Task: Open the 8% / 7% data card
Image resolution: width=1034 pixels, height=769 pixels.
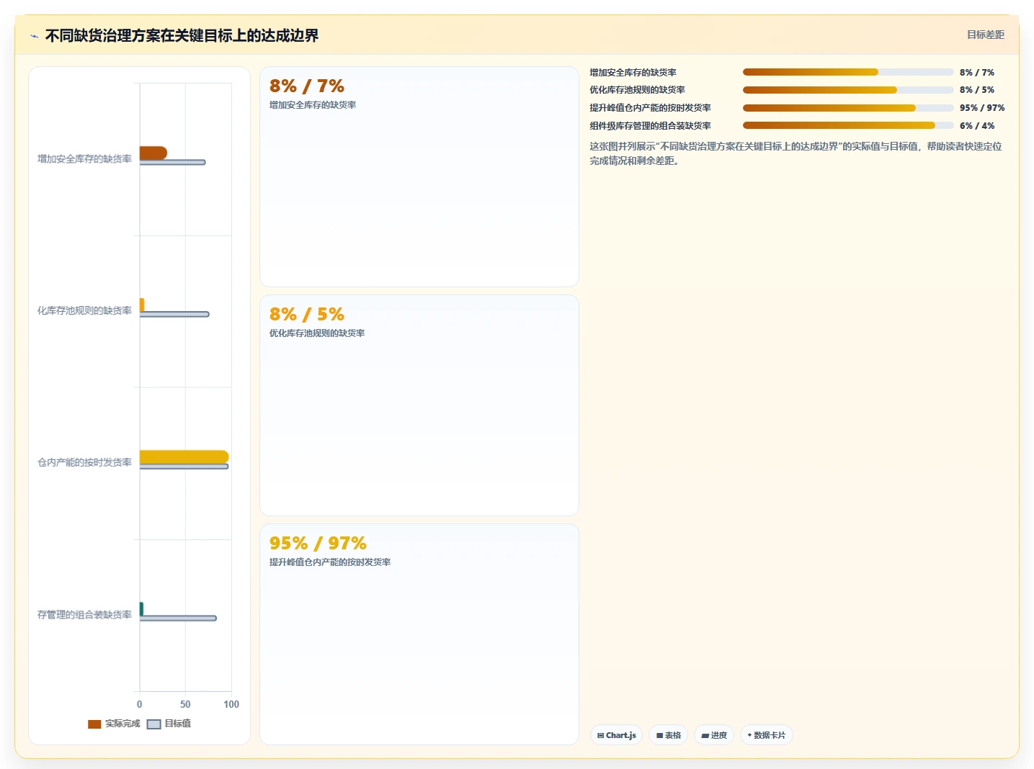Action: point(419,177)
